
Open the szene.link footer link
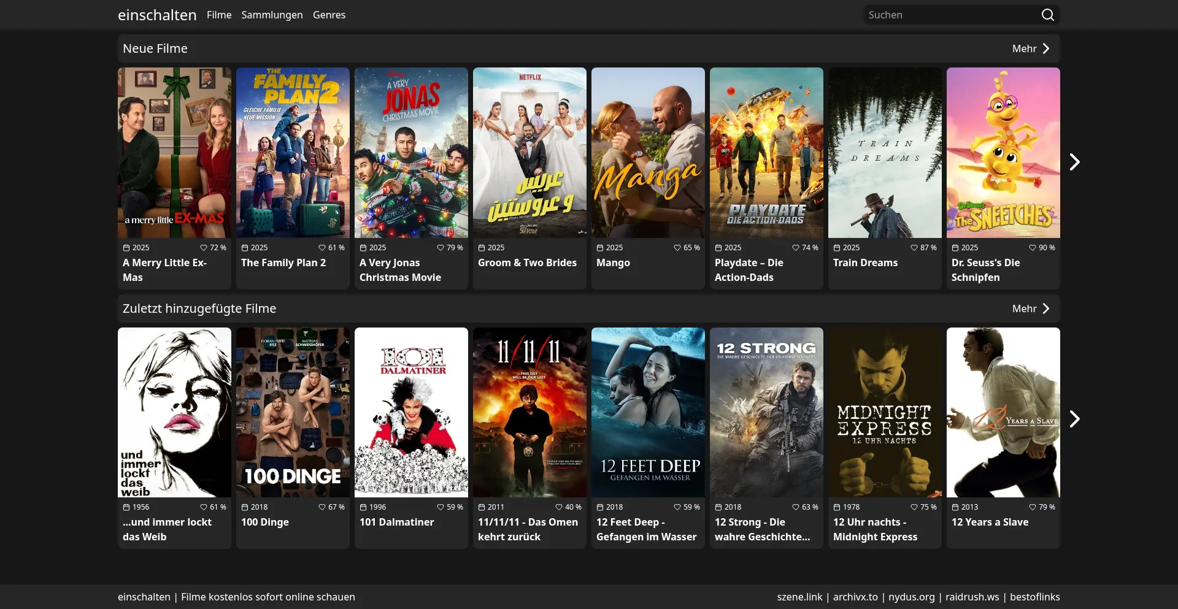799,597
